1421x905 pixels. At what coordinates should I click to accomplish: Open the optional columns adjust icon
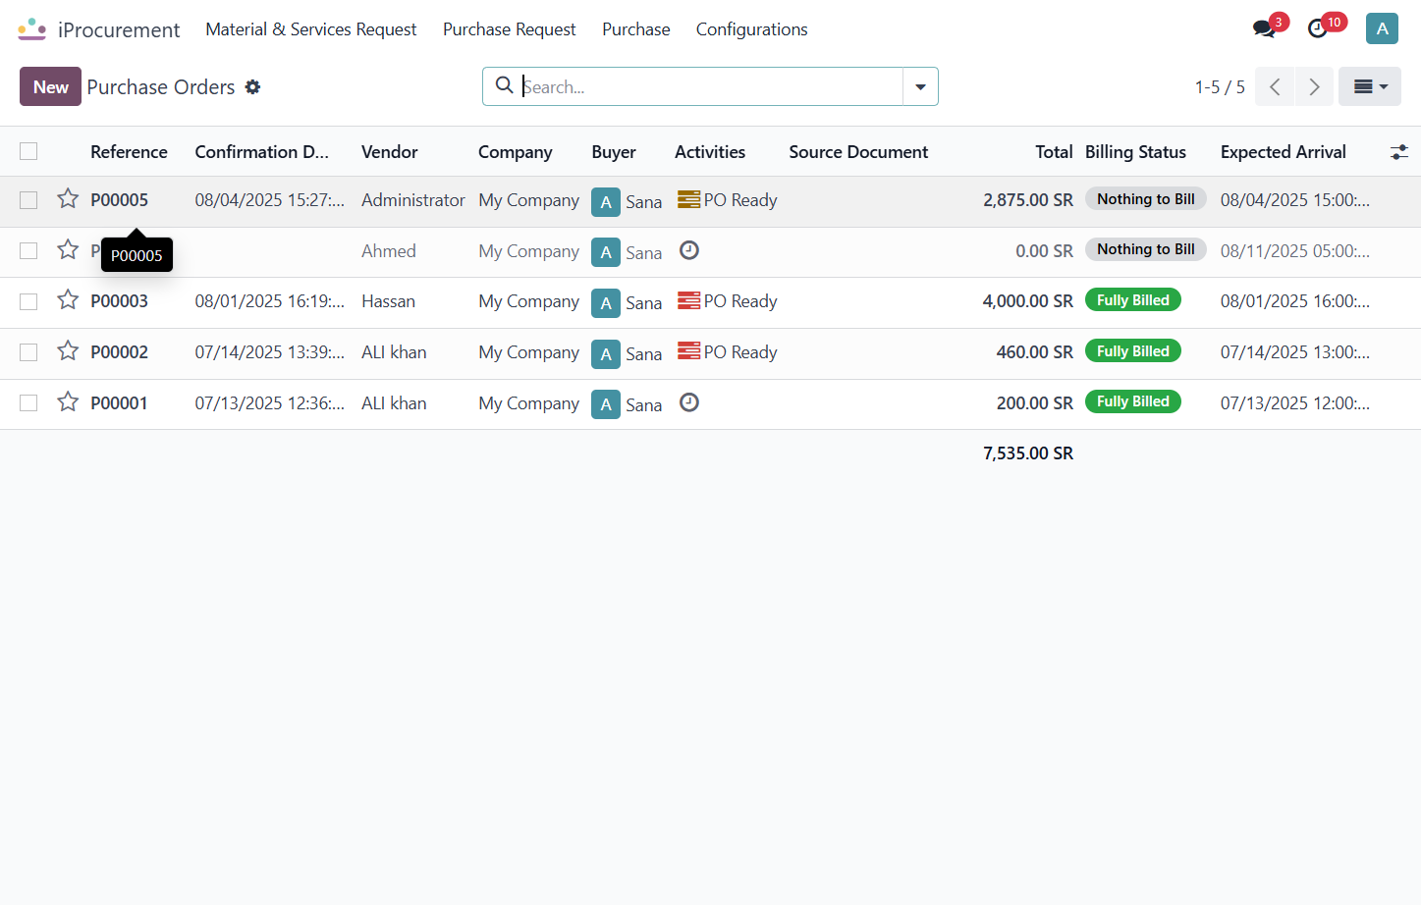point(1399,152)
